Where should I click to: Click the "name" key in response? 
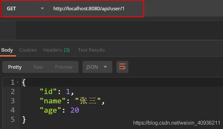pyautogui.click(x=53, y=101)
